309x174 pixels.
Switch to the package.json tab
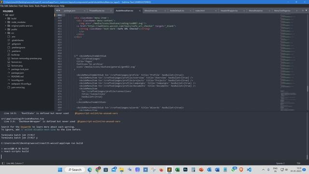click(70, 11)
